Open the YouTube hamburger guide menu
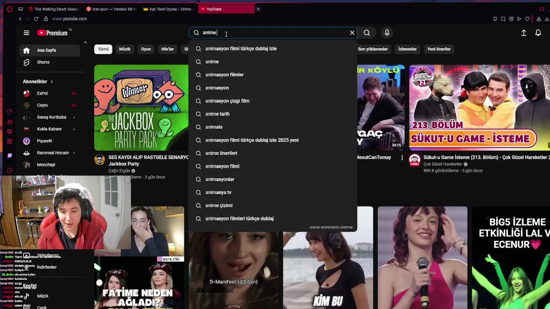Screen dimensions: 550x309 [x=26, y=33]
